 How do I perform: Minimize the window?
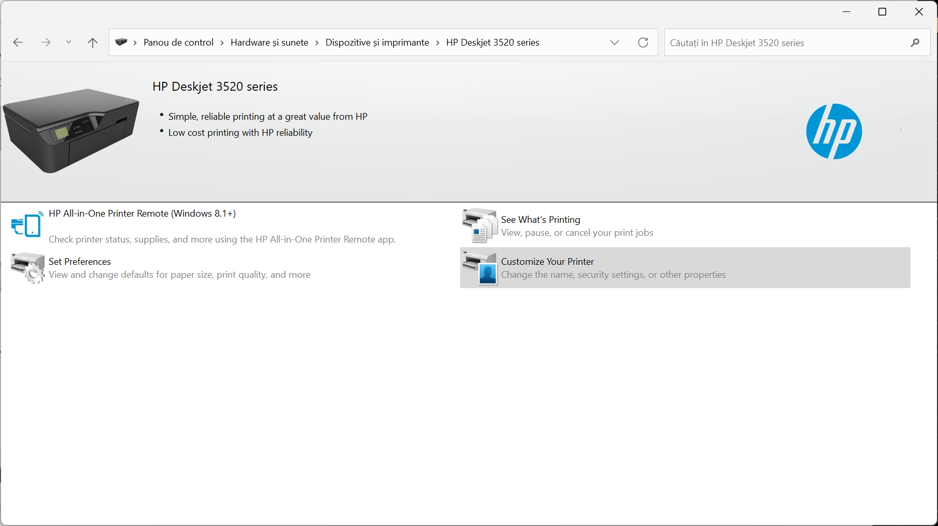tap(847, 12)
